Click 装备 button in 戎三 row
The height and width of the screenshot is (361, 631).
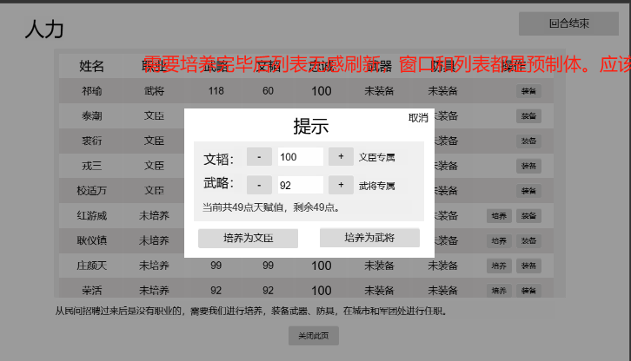[x=528, y=166]
